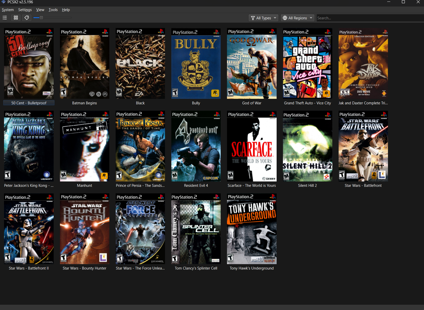Open the All Regions filter dropdown
The width and height of the screenshot is (424, 310).
pos(298,18)
